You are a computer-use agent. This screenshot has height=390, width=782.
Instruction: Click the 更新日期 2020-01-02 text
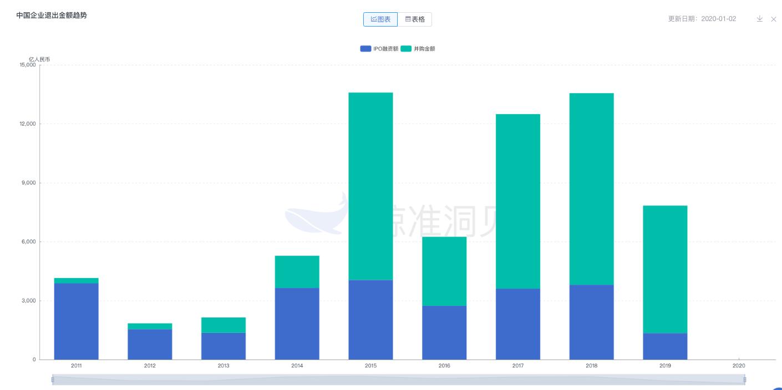(x=702, y=19)
